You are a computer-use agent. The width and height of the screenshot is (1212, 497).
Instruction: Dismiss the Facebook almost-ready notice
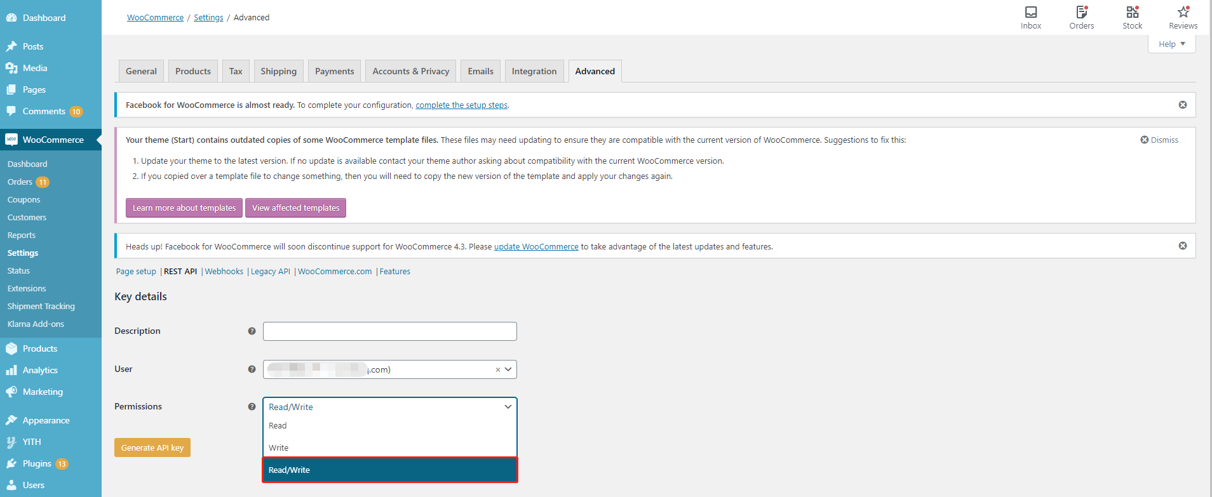pos(1182,105)
